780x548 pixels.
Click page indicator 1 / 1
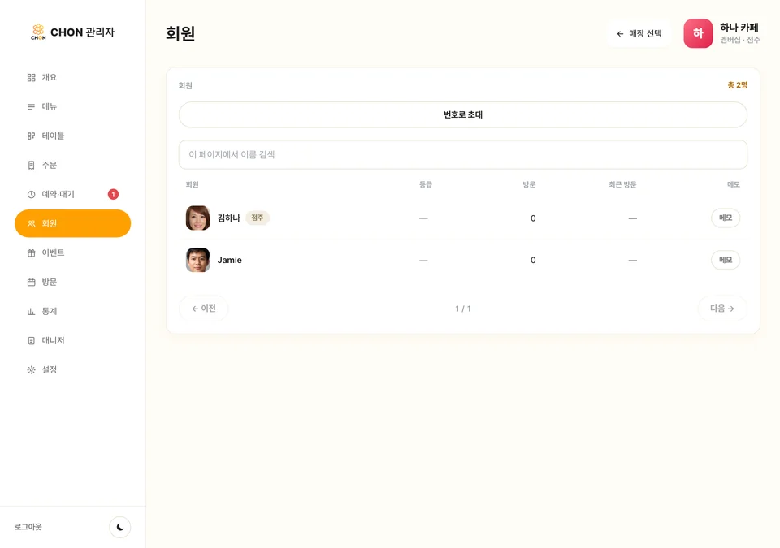tap(462, 309)
